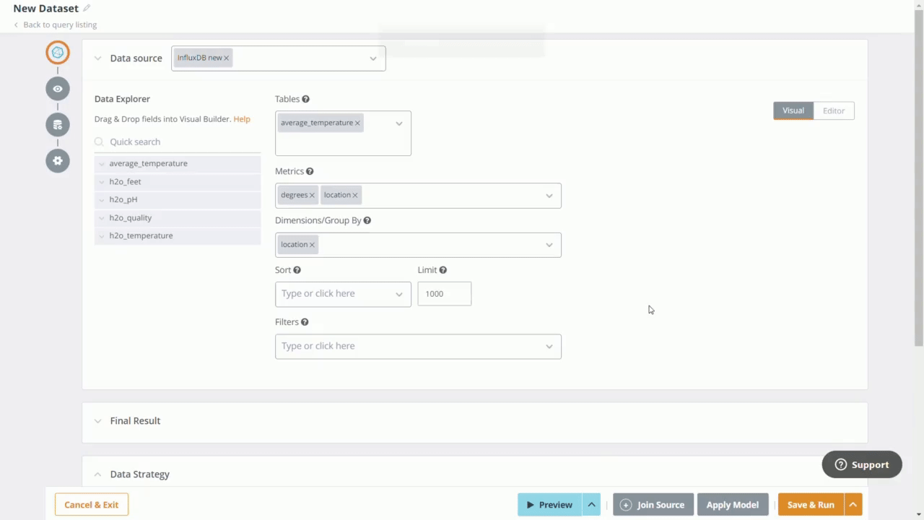Expand the h2o_quality table in Data Explorer
The width and height of the screenshot is (924, 520).
(x=102, y=218)
